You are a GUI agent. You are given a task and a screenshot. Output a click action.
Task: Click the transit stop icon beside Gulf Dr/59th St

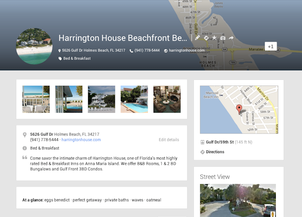coord(202,142)
